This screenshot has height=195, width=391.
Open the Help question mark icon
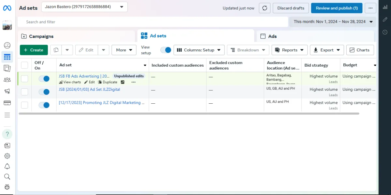click(7, 134)
